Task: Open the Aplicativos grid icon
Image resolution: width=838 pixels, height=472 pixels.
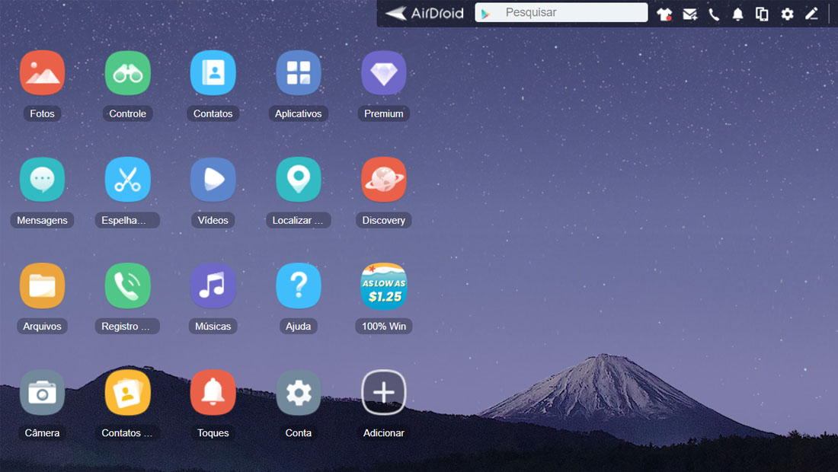Action: (298, 72)
